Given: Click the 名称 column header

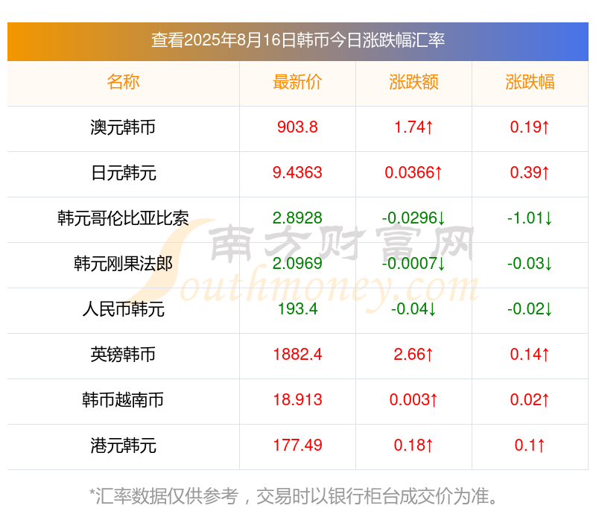Looking at the screenshot, I should click(x=123, y=82).
